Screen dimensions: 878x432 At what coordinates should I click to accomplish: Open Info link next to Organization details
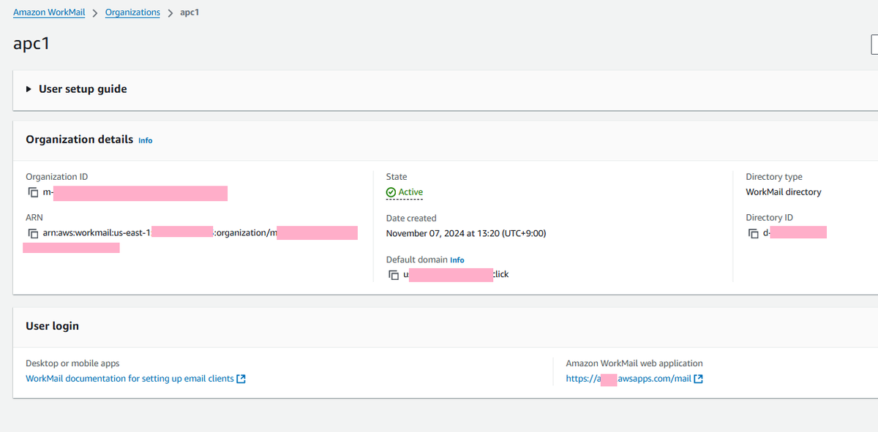click(x=146, y=140)
